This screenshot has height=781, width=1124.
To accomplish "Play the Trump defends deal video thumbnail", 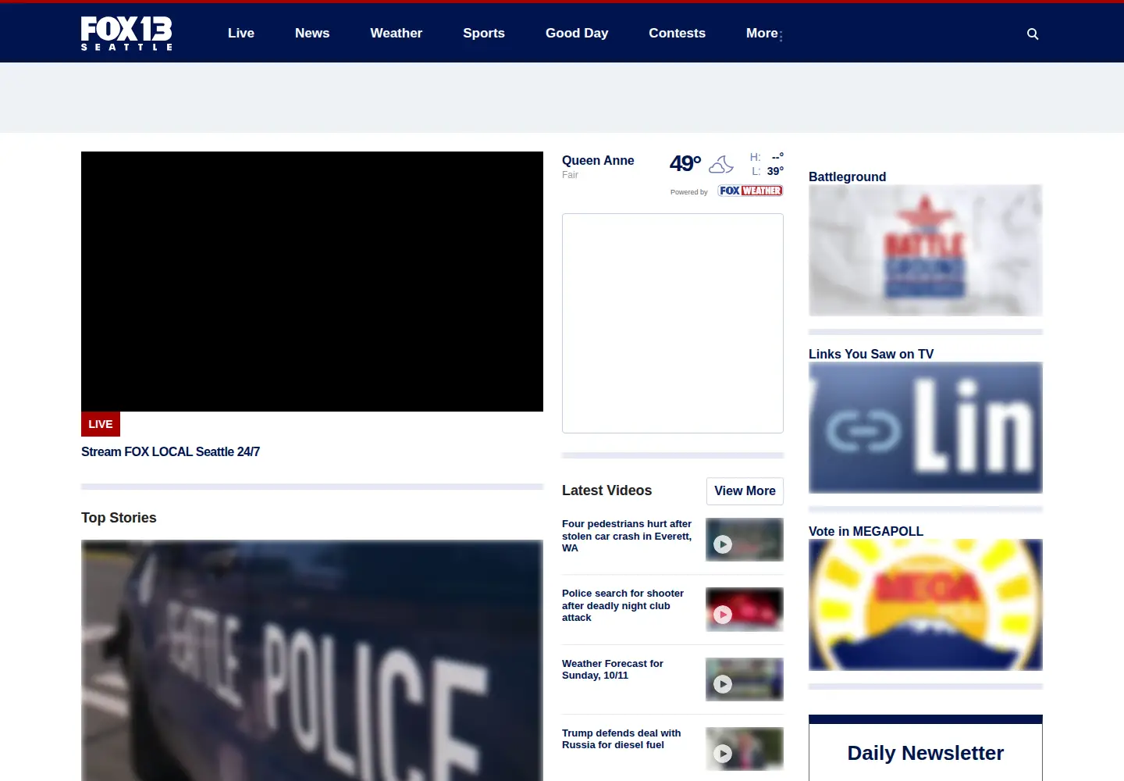I will point(745,749).
